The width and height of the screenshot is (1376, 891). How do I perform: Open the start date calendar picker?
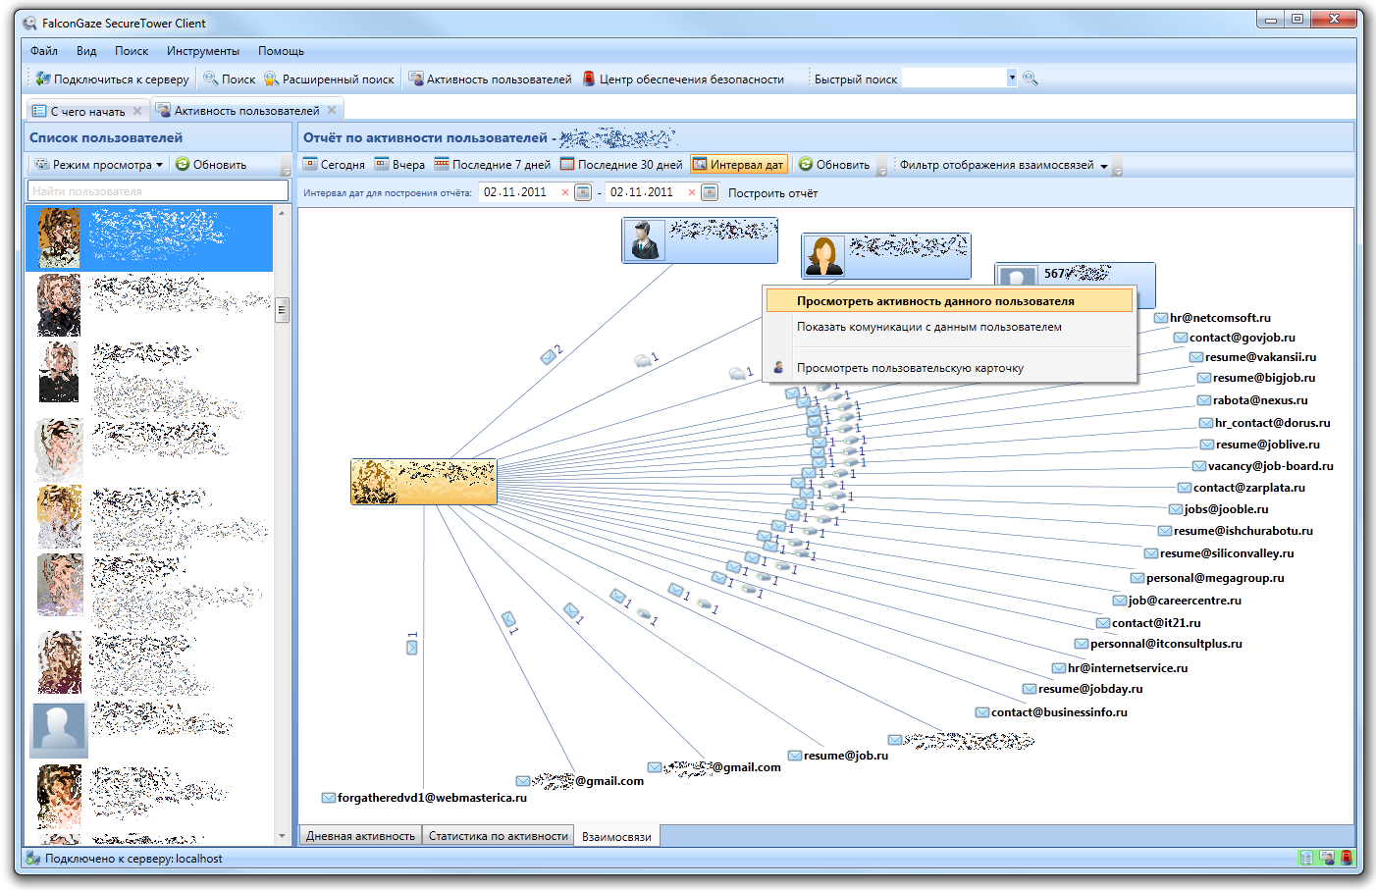coord(583,192)
